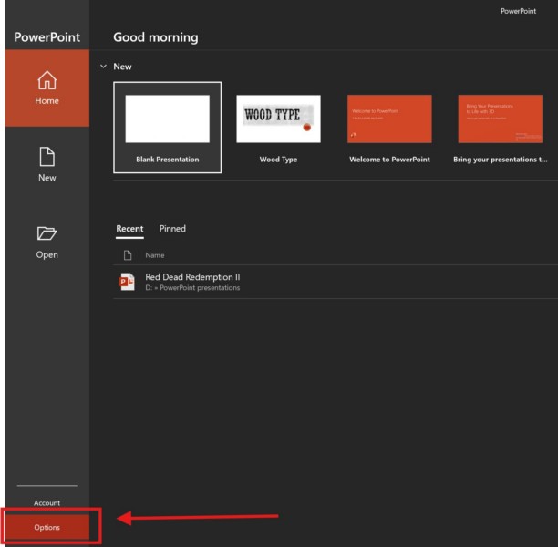The height and width of the screenshot is (547, 558).
Task: Select Bring your presentations to life template
Action: coord(500,119)
